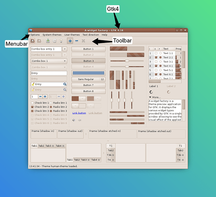Viewport: 216px width, 197px height.
Task: Turn on the enabled off switch under the brown one
Action: [x=79, y=106]
